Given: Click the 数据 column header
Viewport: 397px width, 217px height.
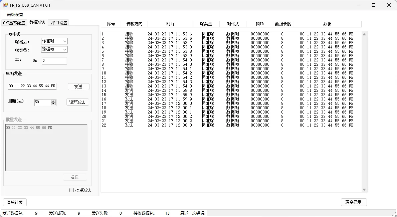Looking at the screenshot, I should (327, 24).
